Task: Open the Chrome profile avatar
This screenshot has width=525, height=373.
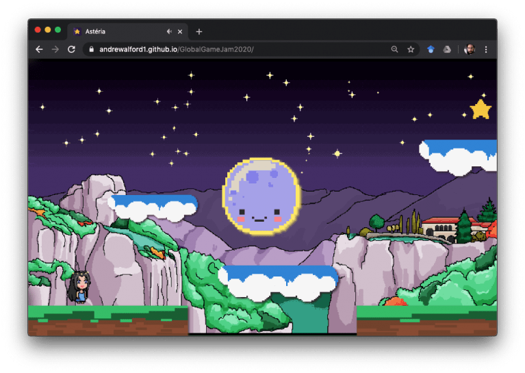Action: [470, 49]
